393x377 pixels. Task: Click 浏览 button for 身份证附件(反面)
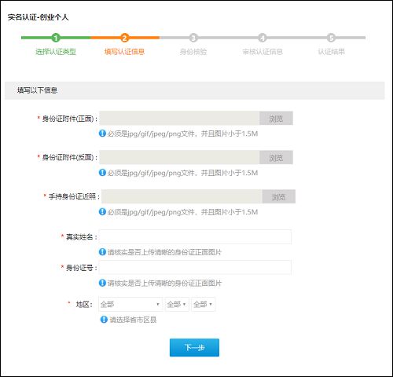pyautogui.click(x=276, y=158)
